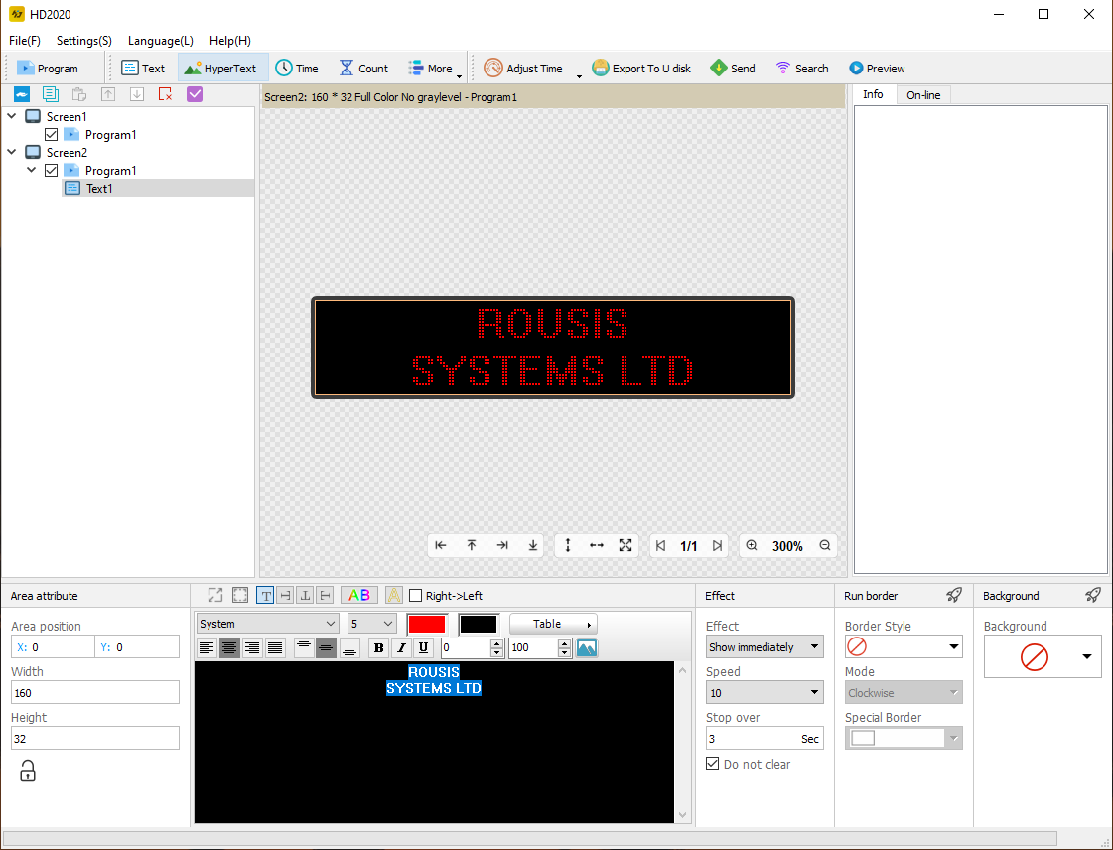1113x850 pixels.
Task: Open the Background dropdown
Action: 1043,656
